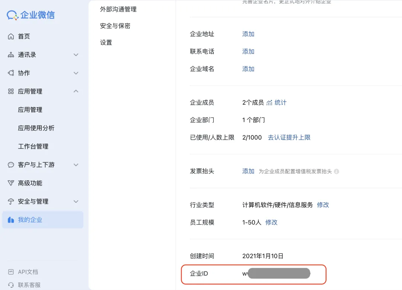Add 企业地址 via 添加 link
The height and width of the screenshot is (290, 402).
pyautogui.click(x=248, y=34)
